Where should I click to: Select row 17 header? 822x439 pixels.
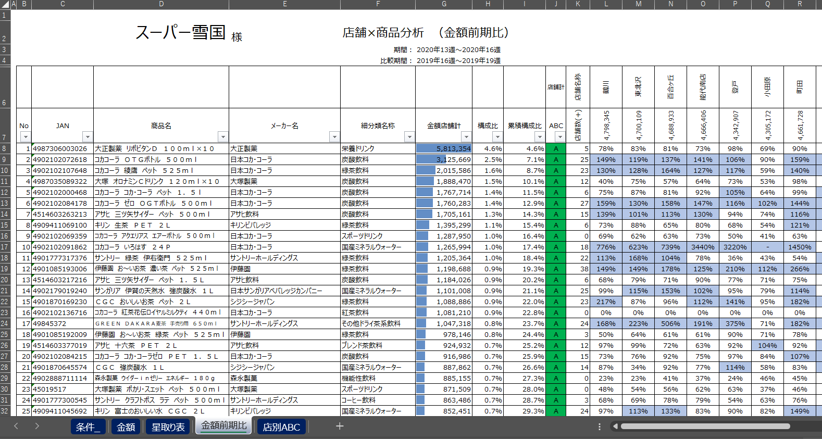(x=5, y=247)
